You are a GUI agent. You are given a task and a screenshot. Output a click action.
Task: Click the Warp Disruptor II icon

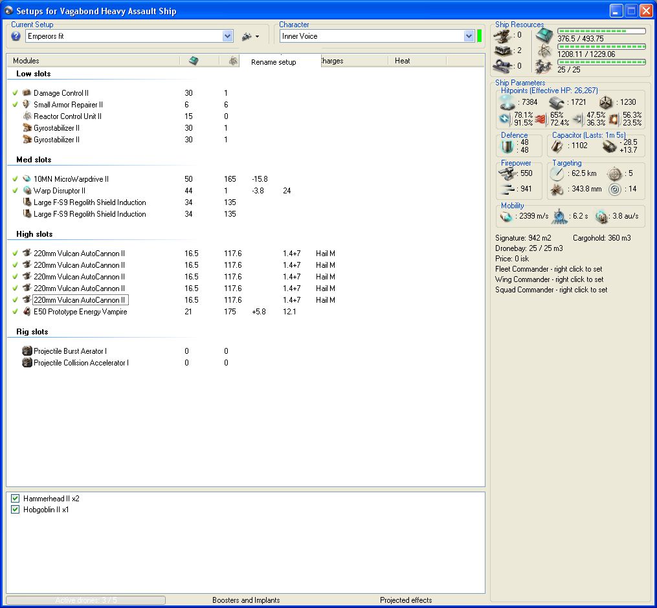click(x=27, y=191)
